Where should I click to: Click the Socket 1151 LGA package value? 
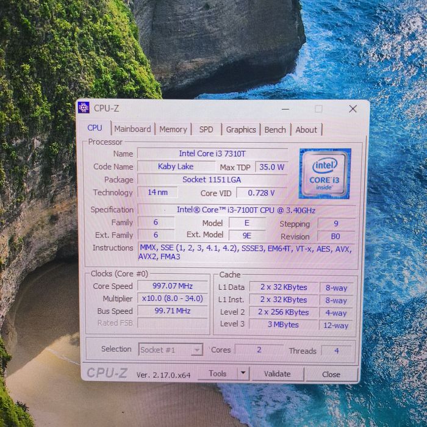point(212,179)
